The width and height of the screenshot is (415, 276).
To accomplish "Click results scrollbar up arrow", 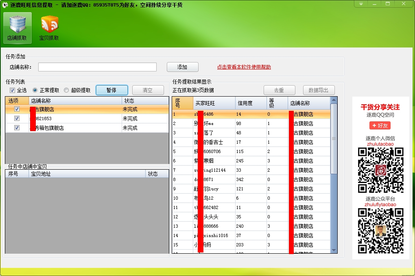I will point(334,100).
